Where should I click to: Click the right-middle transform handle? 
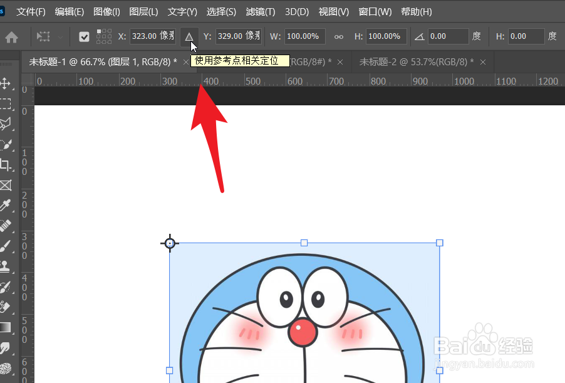coord(440,370)
